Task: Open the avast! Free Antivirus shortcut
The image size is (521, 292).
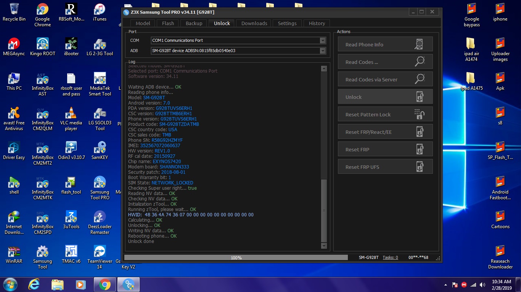Action: click(x=14, y=119)
